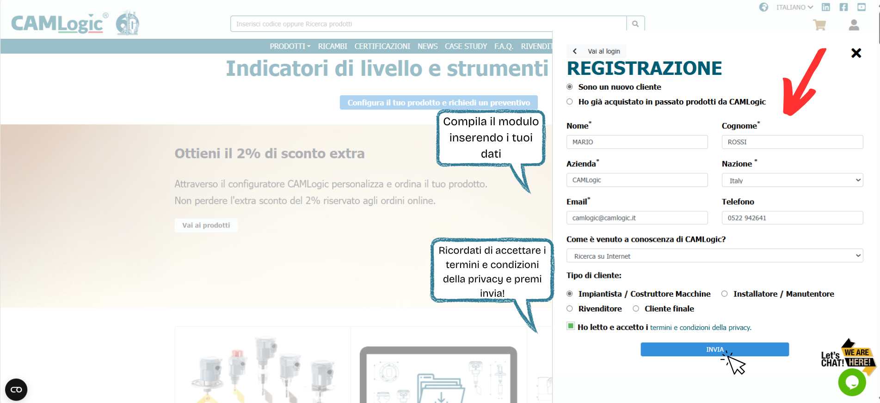The width and height of the screenshot is (880, 403).
Task: Click Vai ai prodotti button
Action: tap(206, 225)
